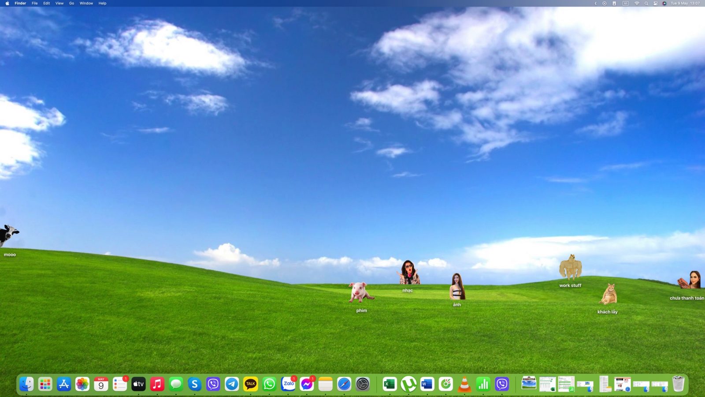Open the Apple menu

point(7,4)
